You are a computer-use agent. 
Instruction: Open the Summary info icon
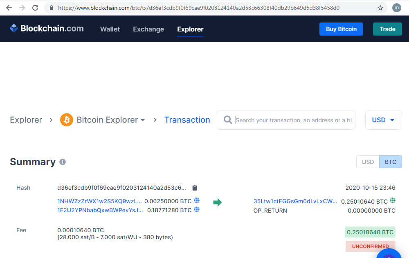[63, 162]
